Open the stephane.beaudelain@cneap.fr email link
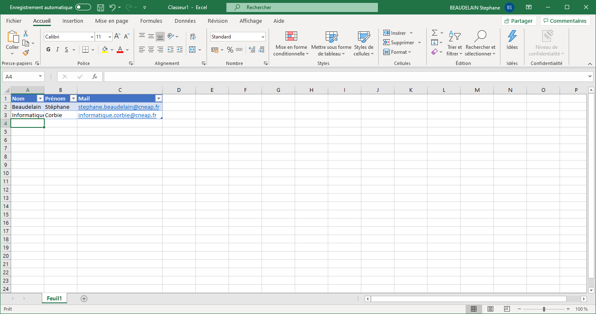Viewport: 596px width, 314px height. tap(119, 107)
